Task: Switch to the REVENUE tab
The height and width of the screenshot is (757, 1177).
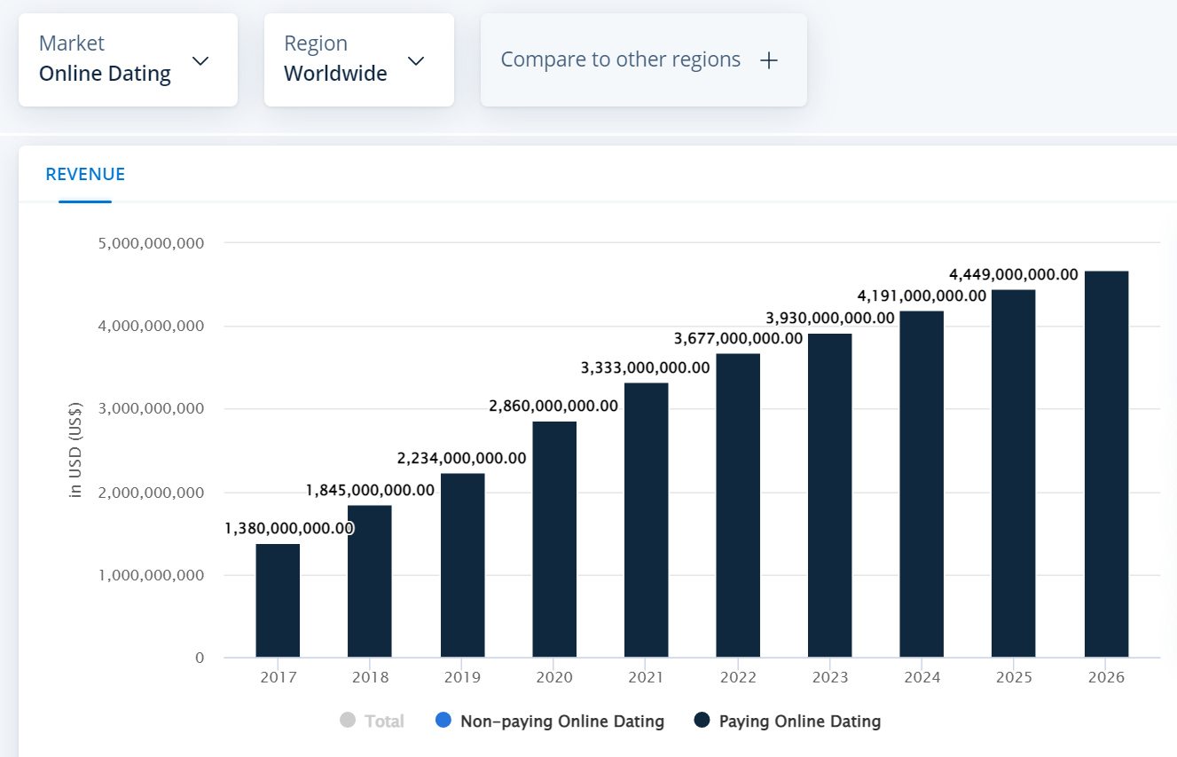Action: pos(85,174)
